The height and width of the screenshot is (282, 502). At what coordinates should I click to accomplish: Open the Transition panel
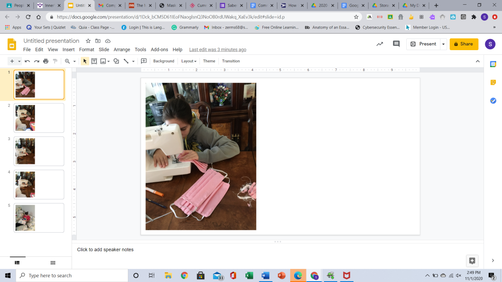[x=231, y=61]
